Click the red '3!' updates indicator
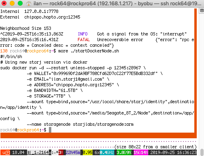 [x=61, y=152]
